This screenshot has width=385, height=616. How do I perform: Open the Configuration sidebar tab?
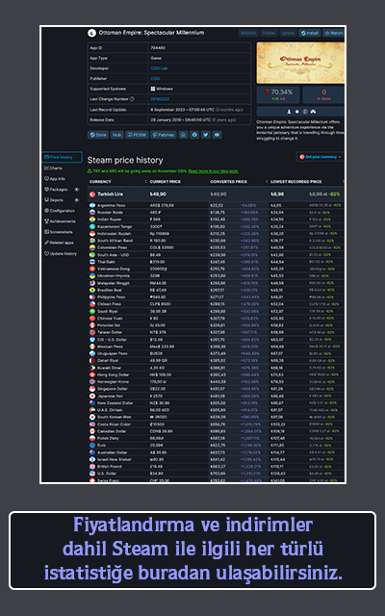coord(60,211)
